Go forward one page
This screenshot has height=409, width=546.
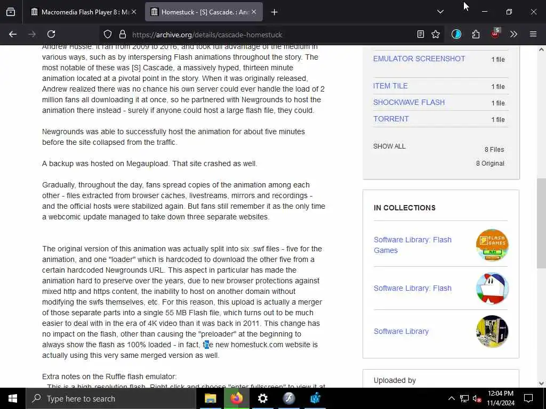click(x=31, y=34)
